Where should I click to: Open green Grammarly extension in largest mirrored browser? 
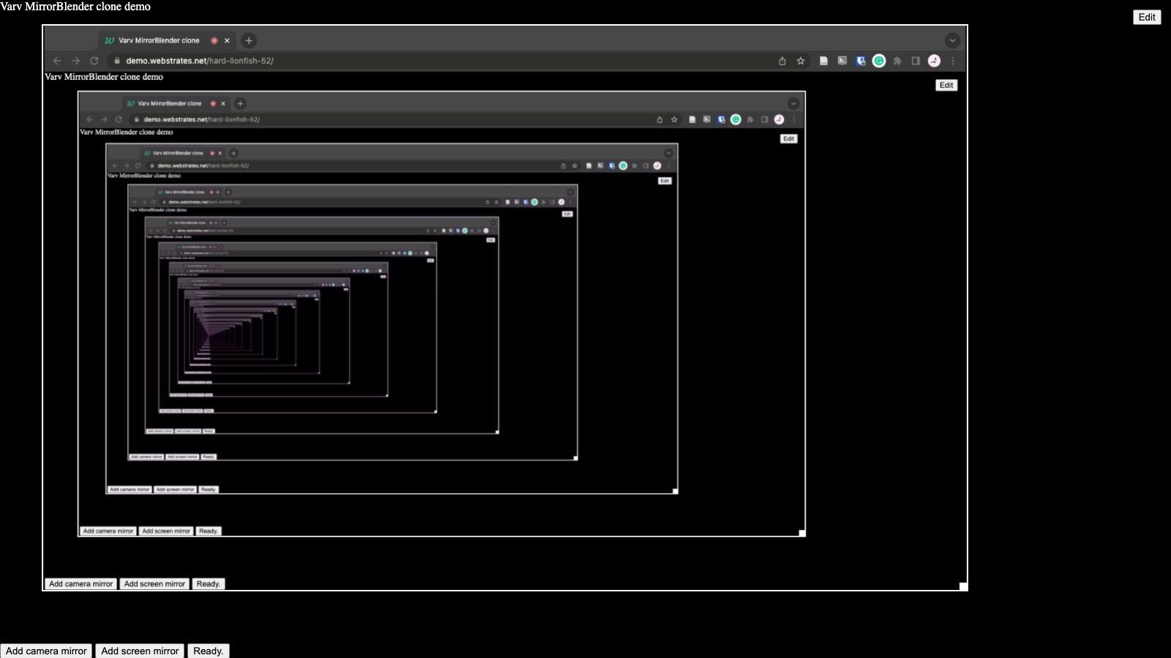coord(879,61)
